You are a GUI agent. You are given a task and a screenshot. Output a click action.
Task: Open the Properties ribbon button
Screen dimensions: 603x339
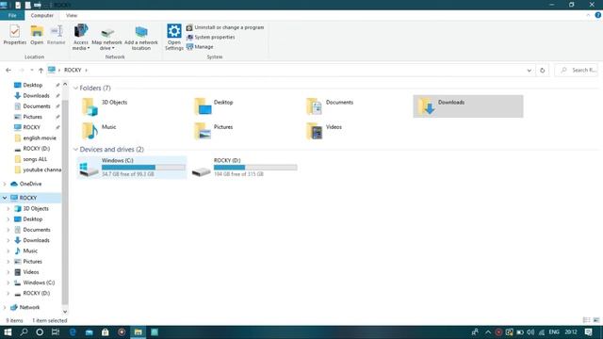pos(15,35)
